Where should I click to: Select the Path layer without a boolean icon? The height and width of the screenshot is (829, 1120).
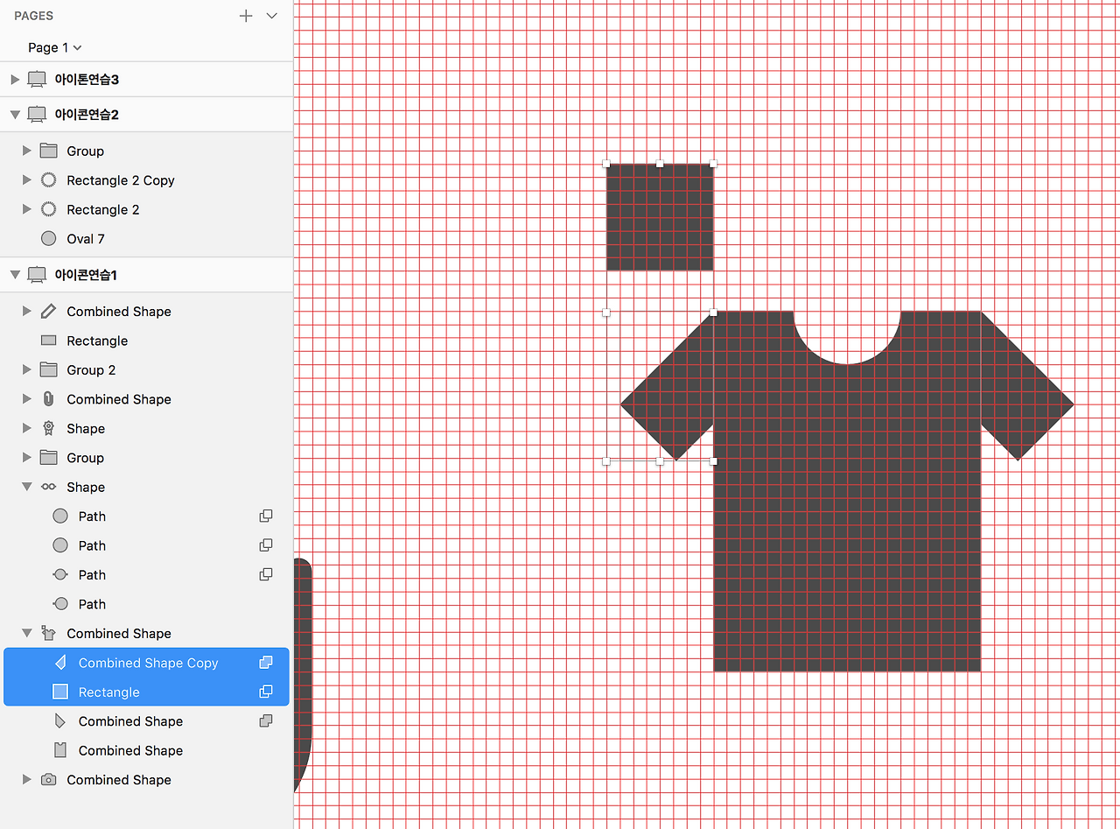92,604
